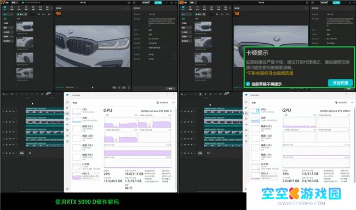Click the undo arrow in left timeline toolbar
Screen dimensions: 356x210
coord(12,94)
